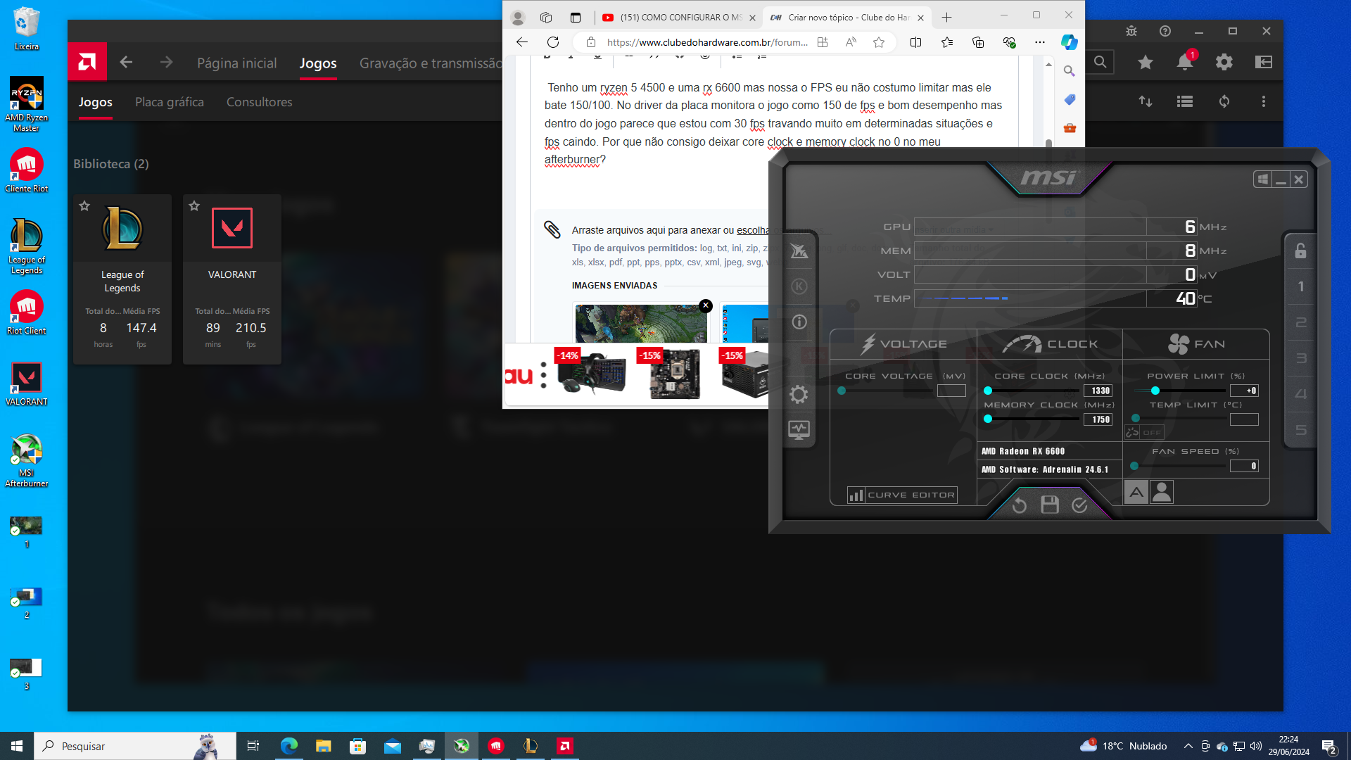
Task: Open AMD Software notifications bell
Action: pyautogui.click(x=1185, y=62)
